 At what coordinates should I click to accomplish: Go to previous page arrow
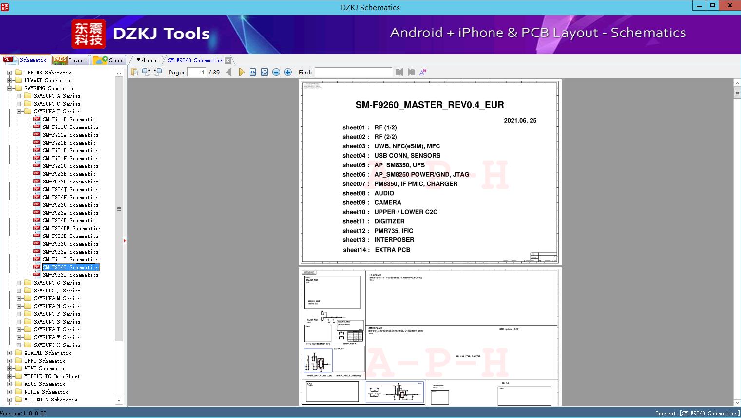(229, 72)
